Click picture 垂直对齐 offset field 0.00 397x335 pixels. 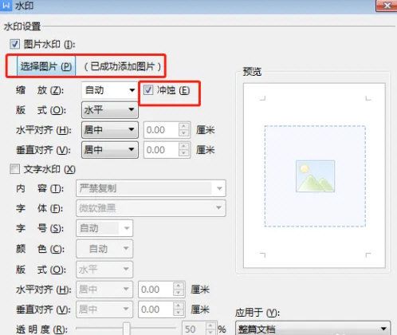[x=161, y=150]
